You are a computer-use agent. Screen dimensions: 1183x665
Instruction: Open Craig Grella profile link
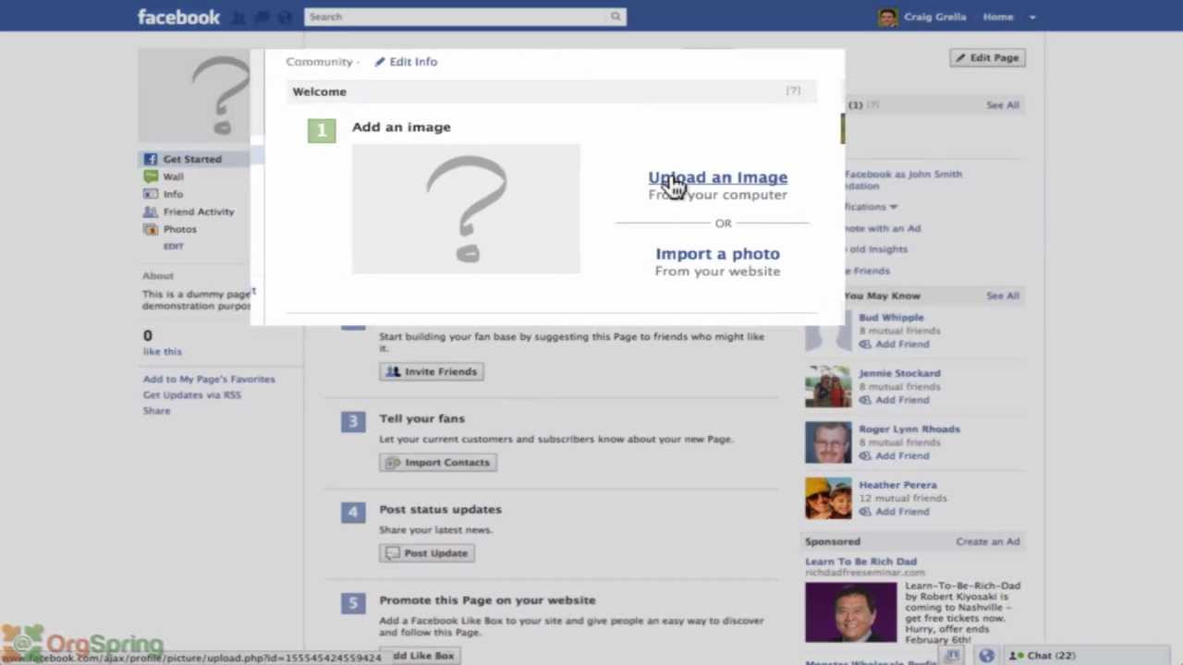(935, 17)
